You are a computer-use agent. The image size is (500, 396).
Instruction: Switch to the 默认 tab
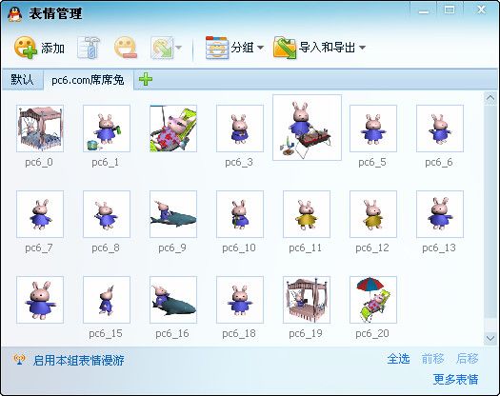22,79
